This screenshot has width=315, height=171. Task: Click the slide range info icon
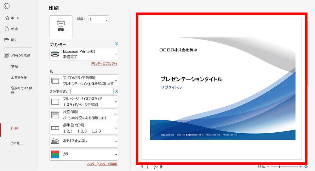click(116, 91)
